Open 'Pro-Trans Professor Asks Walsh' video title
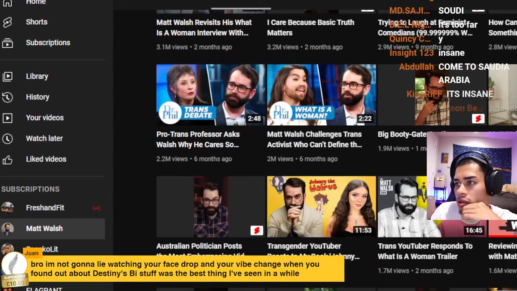 [198, 139]
